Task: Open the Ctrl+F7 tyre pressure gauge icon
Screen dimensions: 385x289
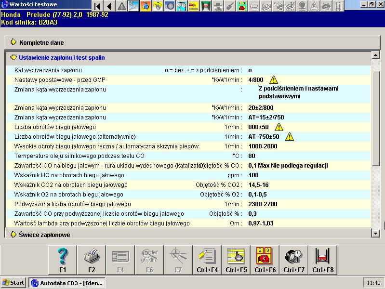Action: 294,260
